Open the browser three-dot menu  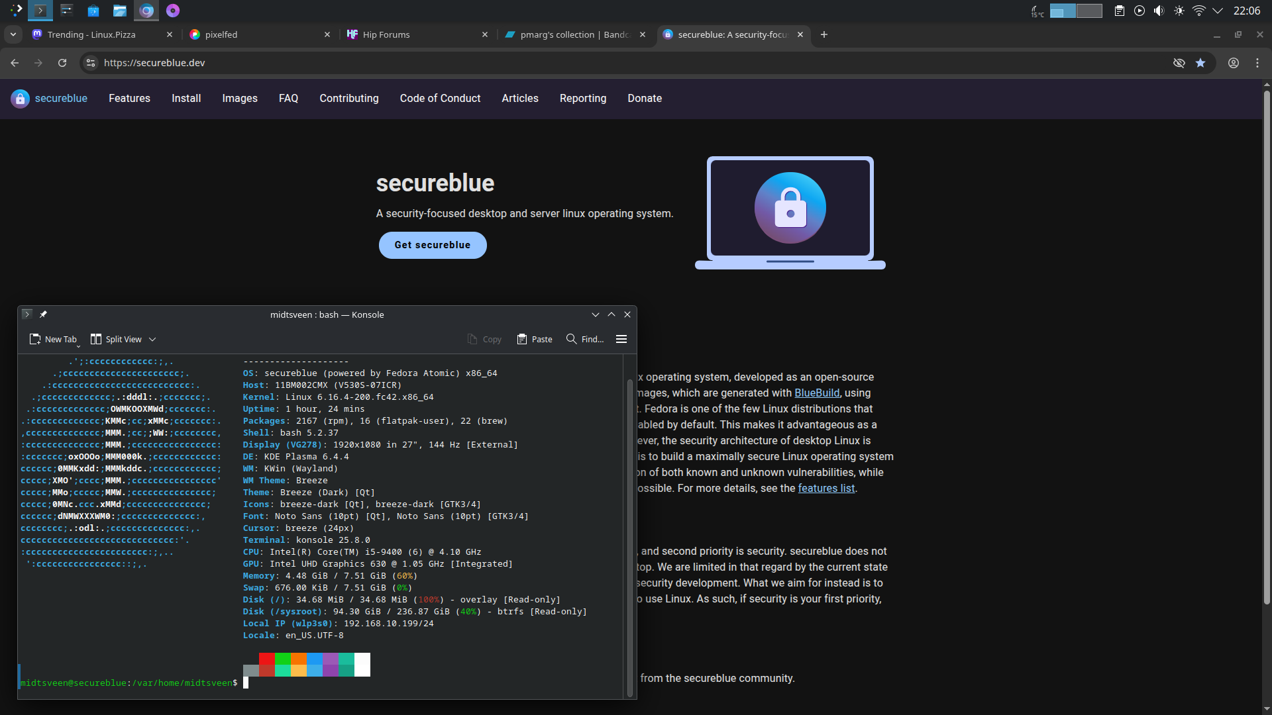pyautogui.click(x=1257, y=63)
